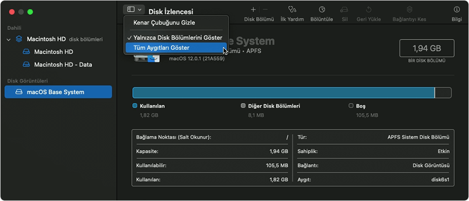Click the Disk İzlencesi window title
The width and height of the screenshot is (469, 201).
pos(171,12)
